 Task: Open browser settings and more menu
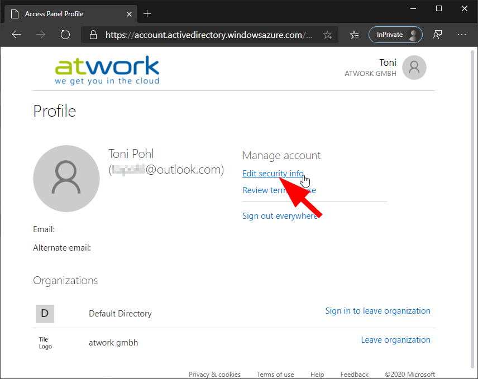click(462, 35)
